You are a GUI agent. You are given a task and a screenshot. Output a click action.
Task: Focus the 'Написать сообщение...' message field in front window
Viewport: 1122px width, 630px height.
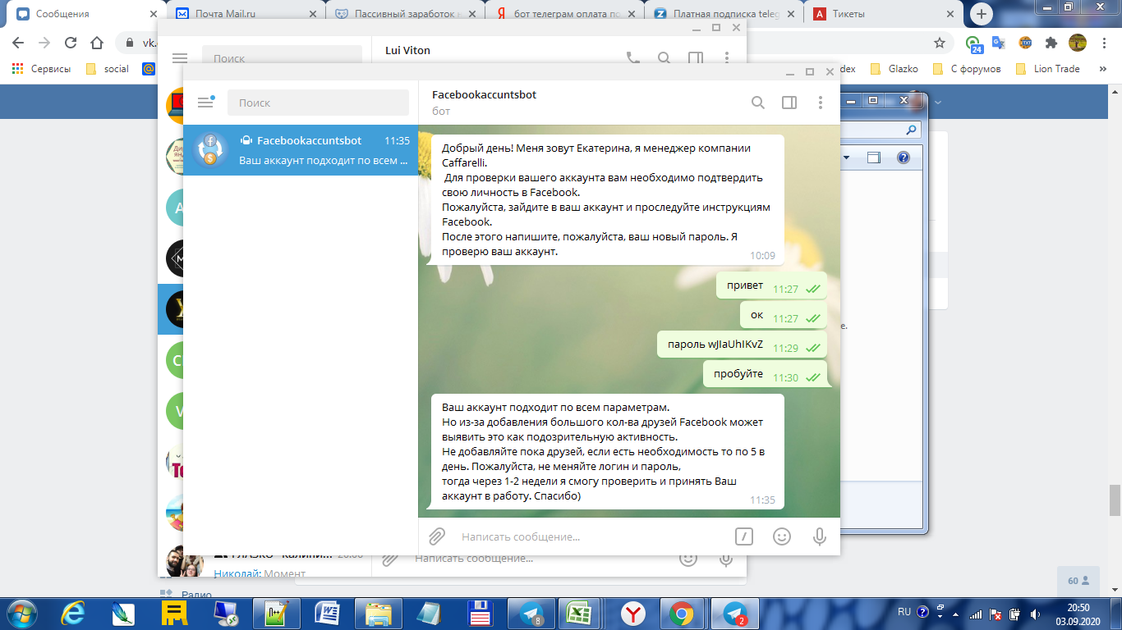pyautogui.click(x=591, y=536)
